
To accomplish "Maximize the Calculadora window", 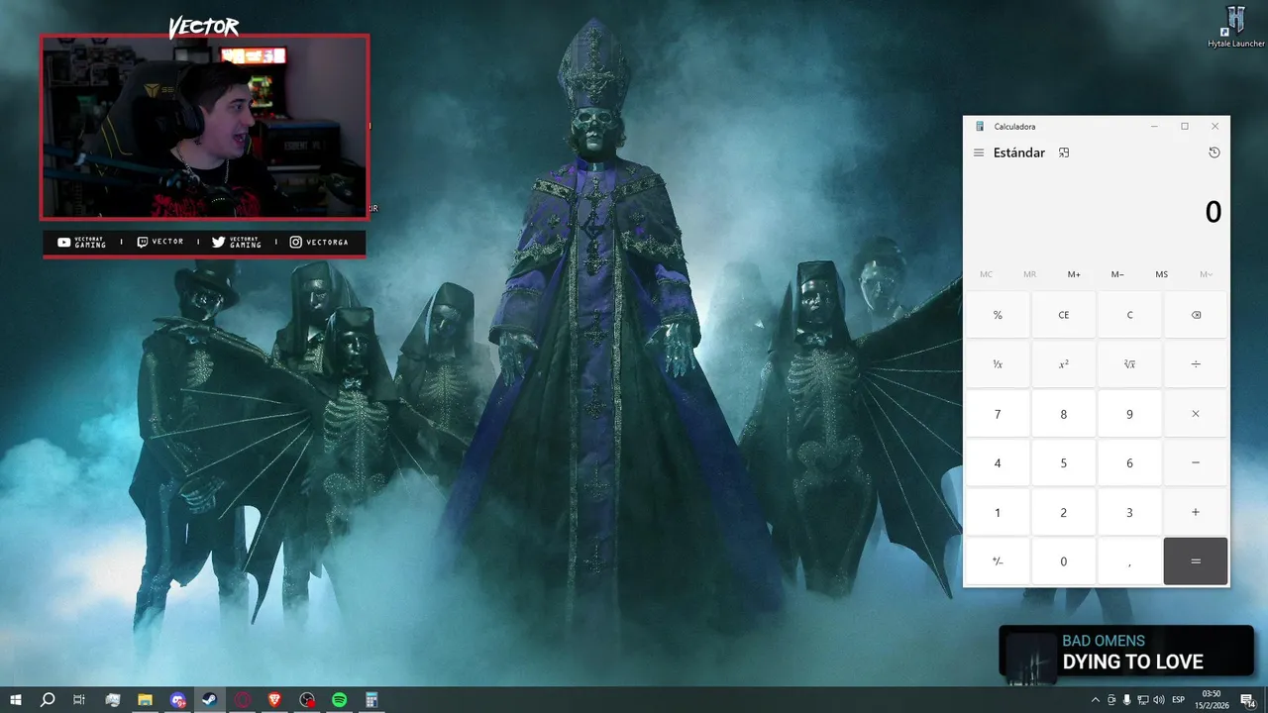I will (x=1185, y=126).
